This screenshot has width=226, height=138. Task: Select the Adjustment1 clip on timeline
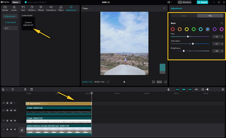tap(59, 104)
